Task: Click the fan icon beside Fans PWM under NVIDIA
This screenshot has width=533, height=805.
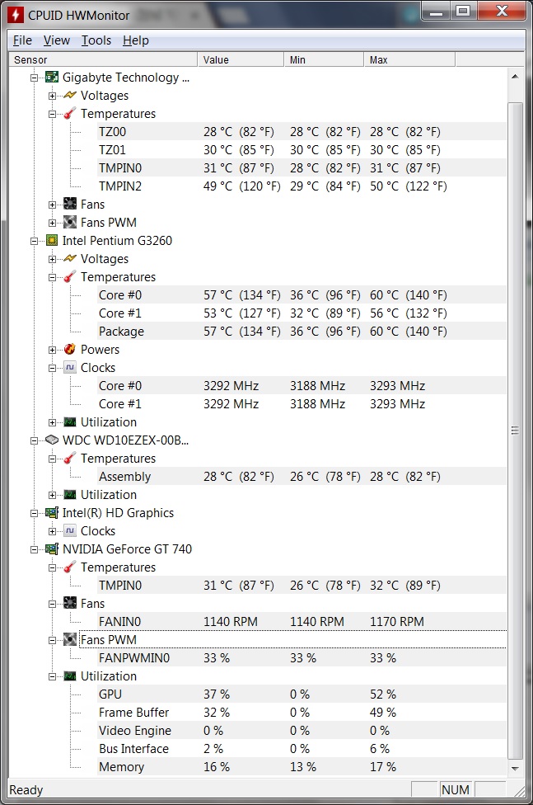Action: tap(70, 640)
